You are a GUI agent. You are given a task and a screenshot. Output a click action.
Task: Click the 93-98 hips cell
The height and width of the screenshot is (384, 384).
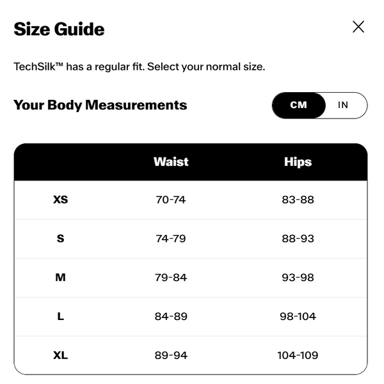[x=298, y=278]
